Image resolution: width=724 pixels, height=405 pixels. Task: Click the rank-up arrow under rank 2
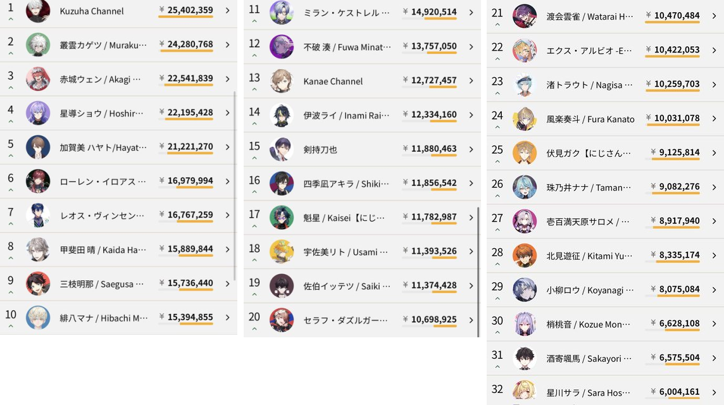coord(11,54)
